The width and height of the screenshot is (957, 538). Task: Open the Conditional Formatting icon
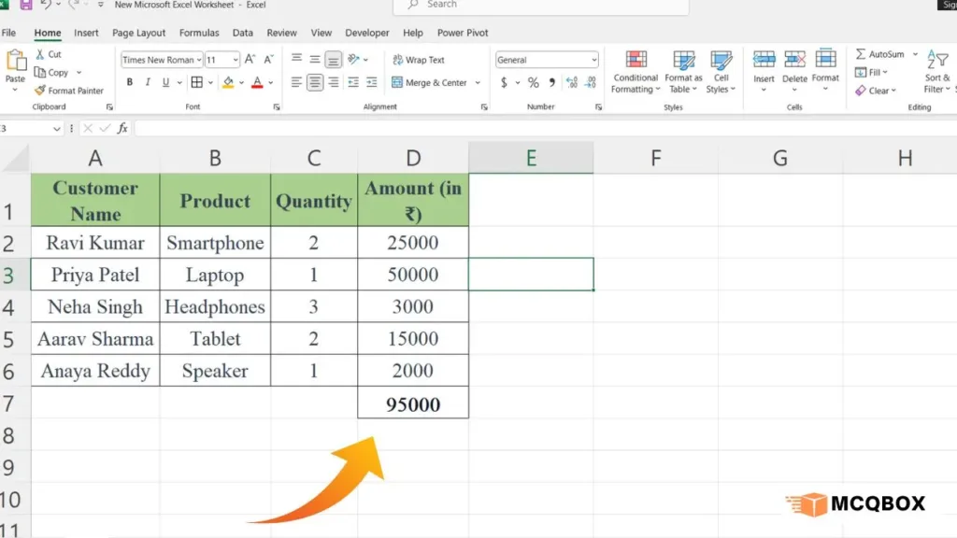pos(636,61)
